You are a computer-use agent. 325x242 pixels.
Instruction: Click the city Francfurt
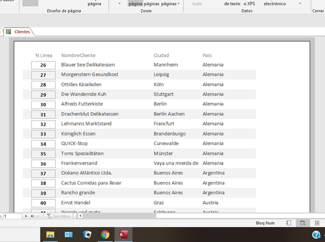164,123
